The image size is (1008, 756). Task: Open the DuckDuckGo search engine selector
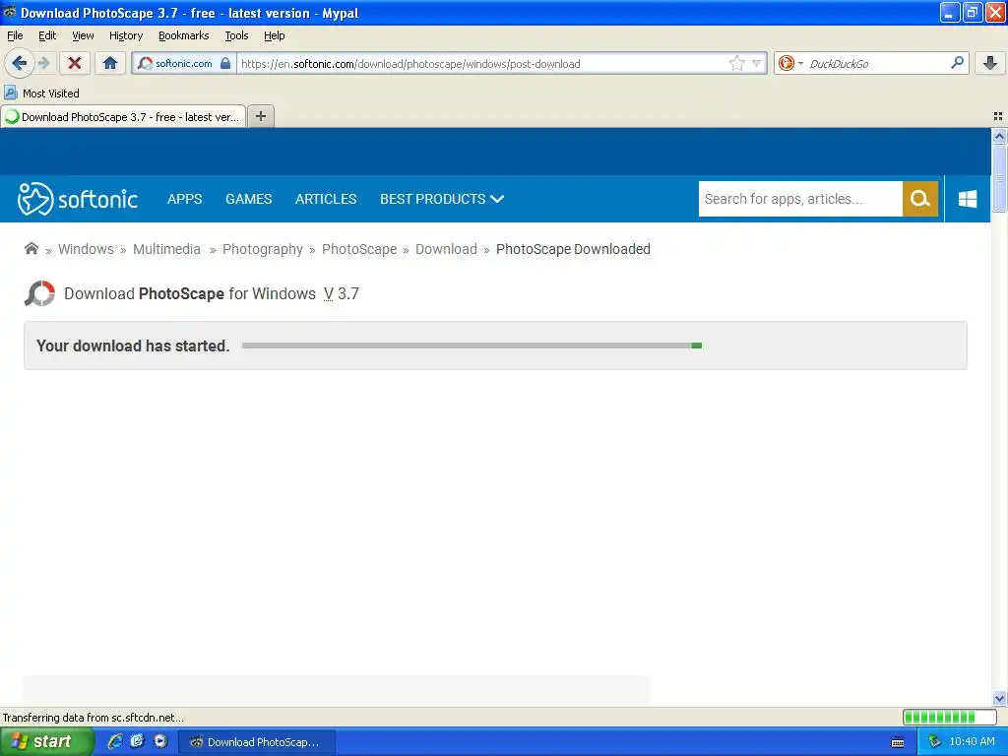click(x=790, y=63)
